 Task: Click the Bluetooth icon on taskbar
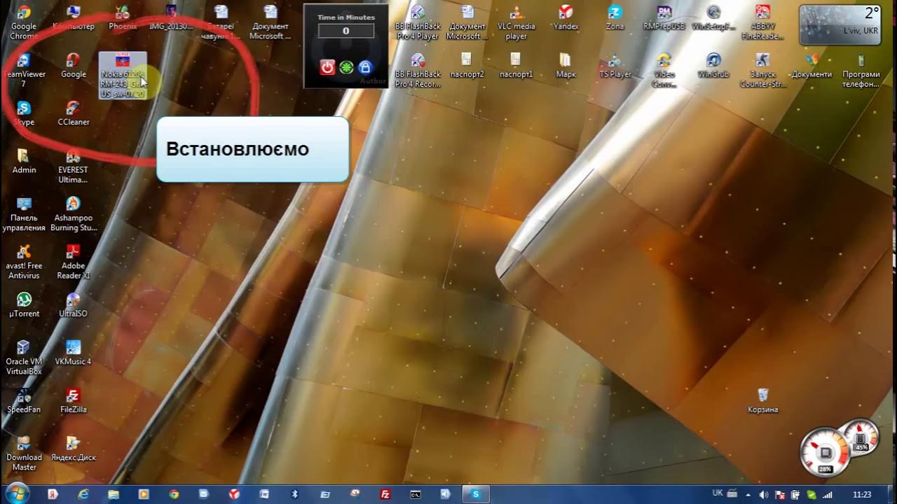pyautogui.click(x=294, y=494)
